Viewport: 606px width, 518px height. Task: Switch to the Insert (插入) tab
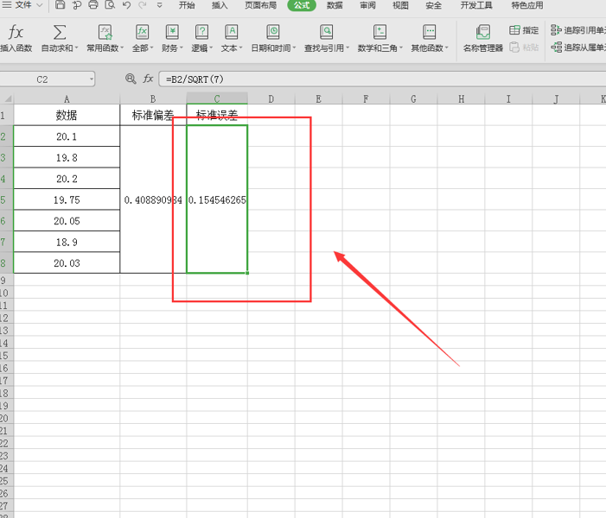pos(220,5)
